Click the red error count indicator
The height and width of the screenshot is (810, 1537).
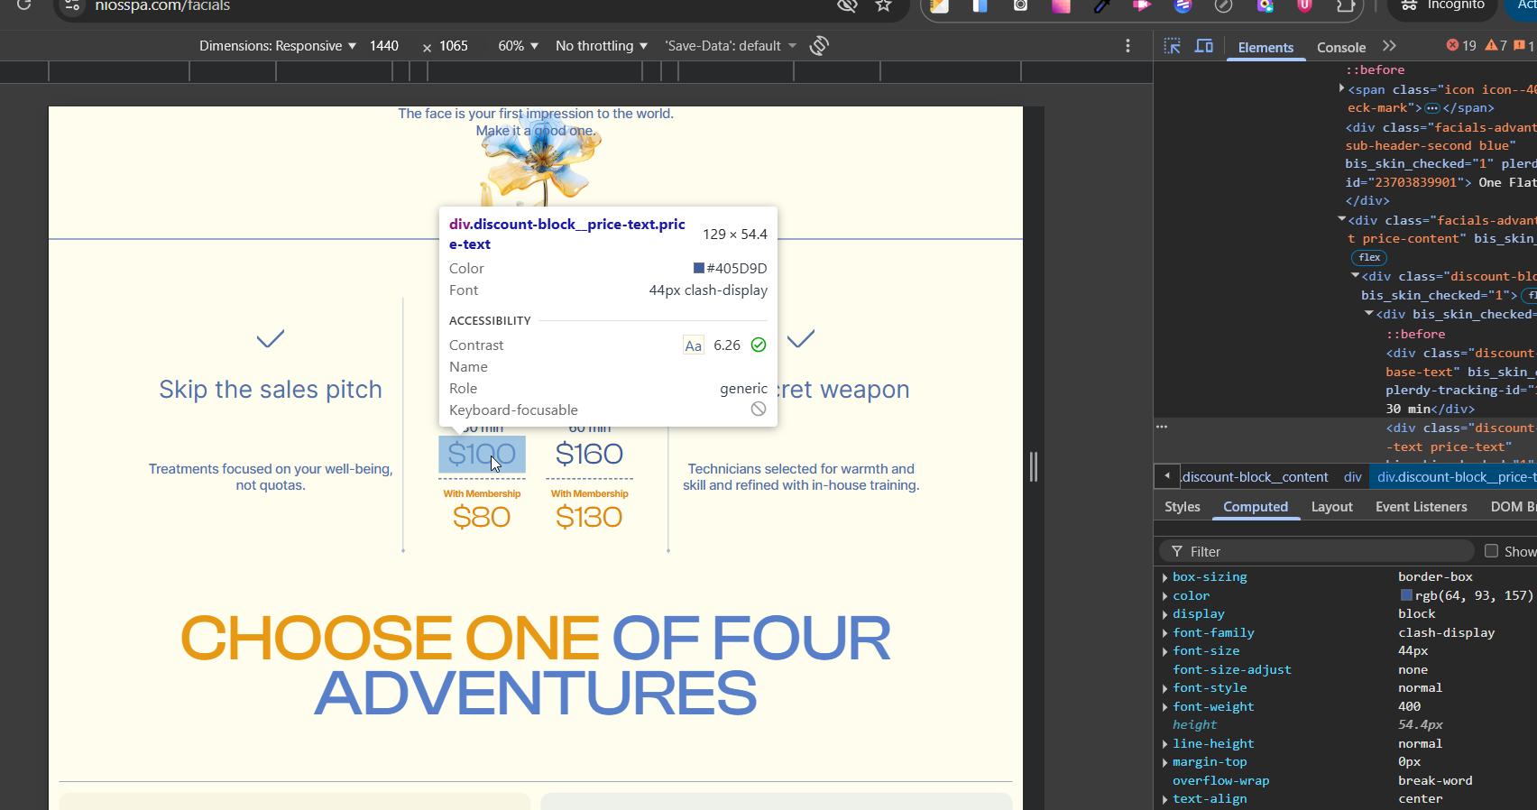tap(1461, 46)
